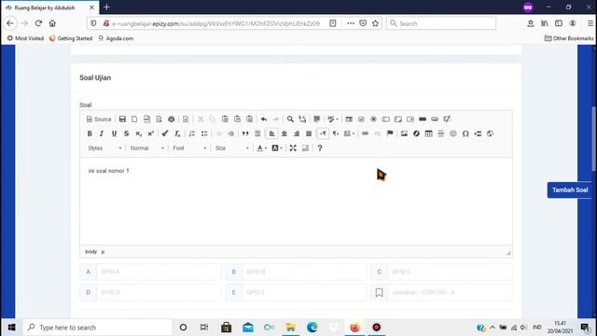Toggle Maximize editor view
The width and height of the screenshot is (597, 336).
pyautogui.click(x=293, y=148)
